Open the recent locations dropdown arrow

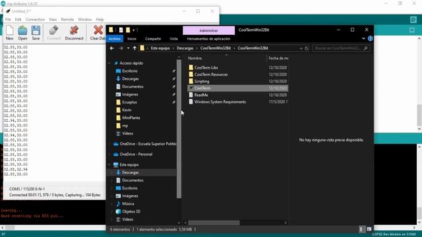click(128, 48)
